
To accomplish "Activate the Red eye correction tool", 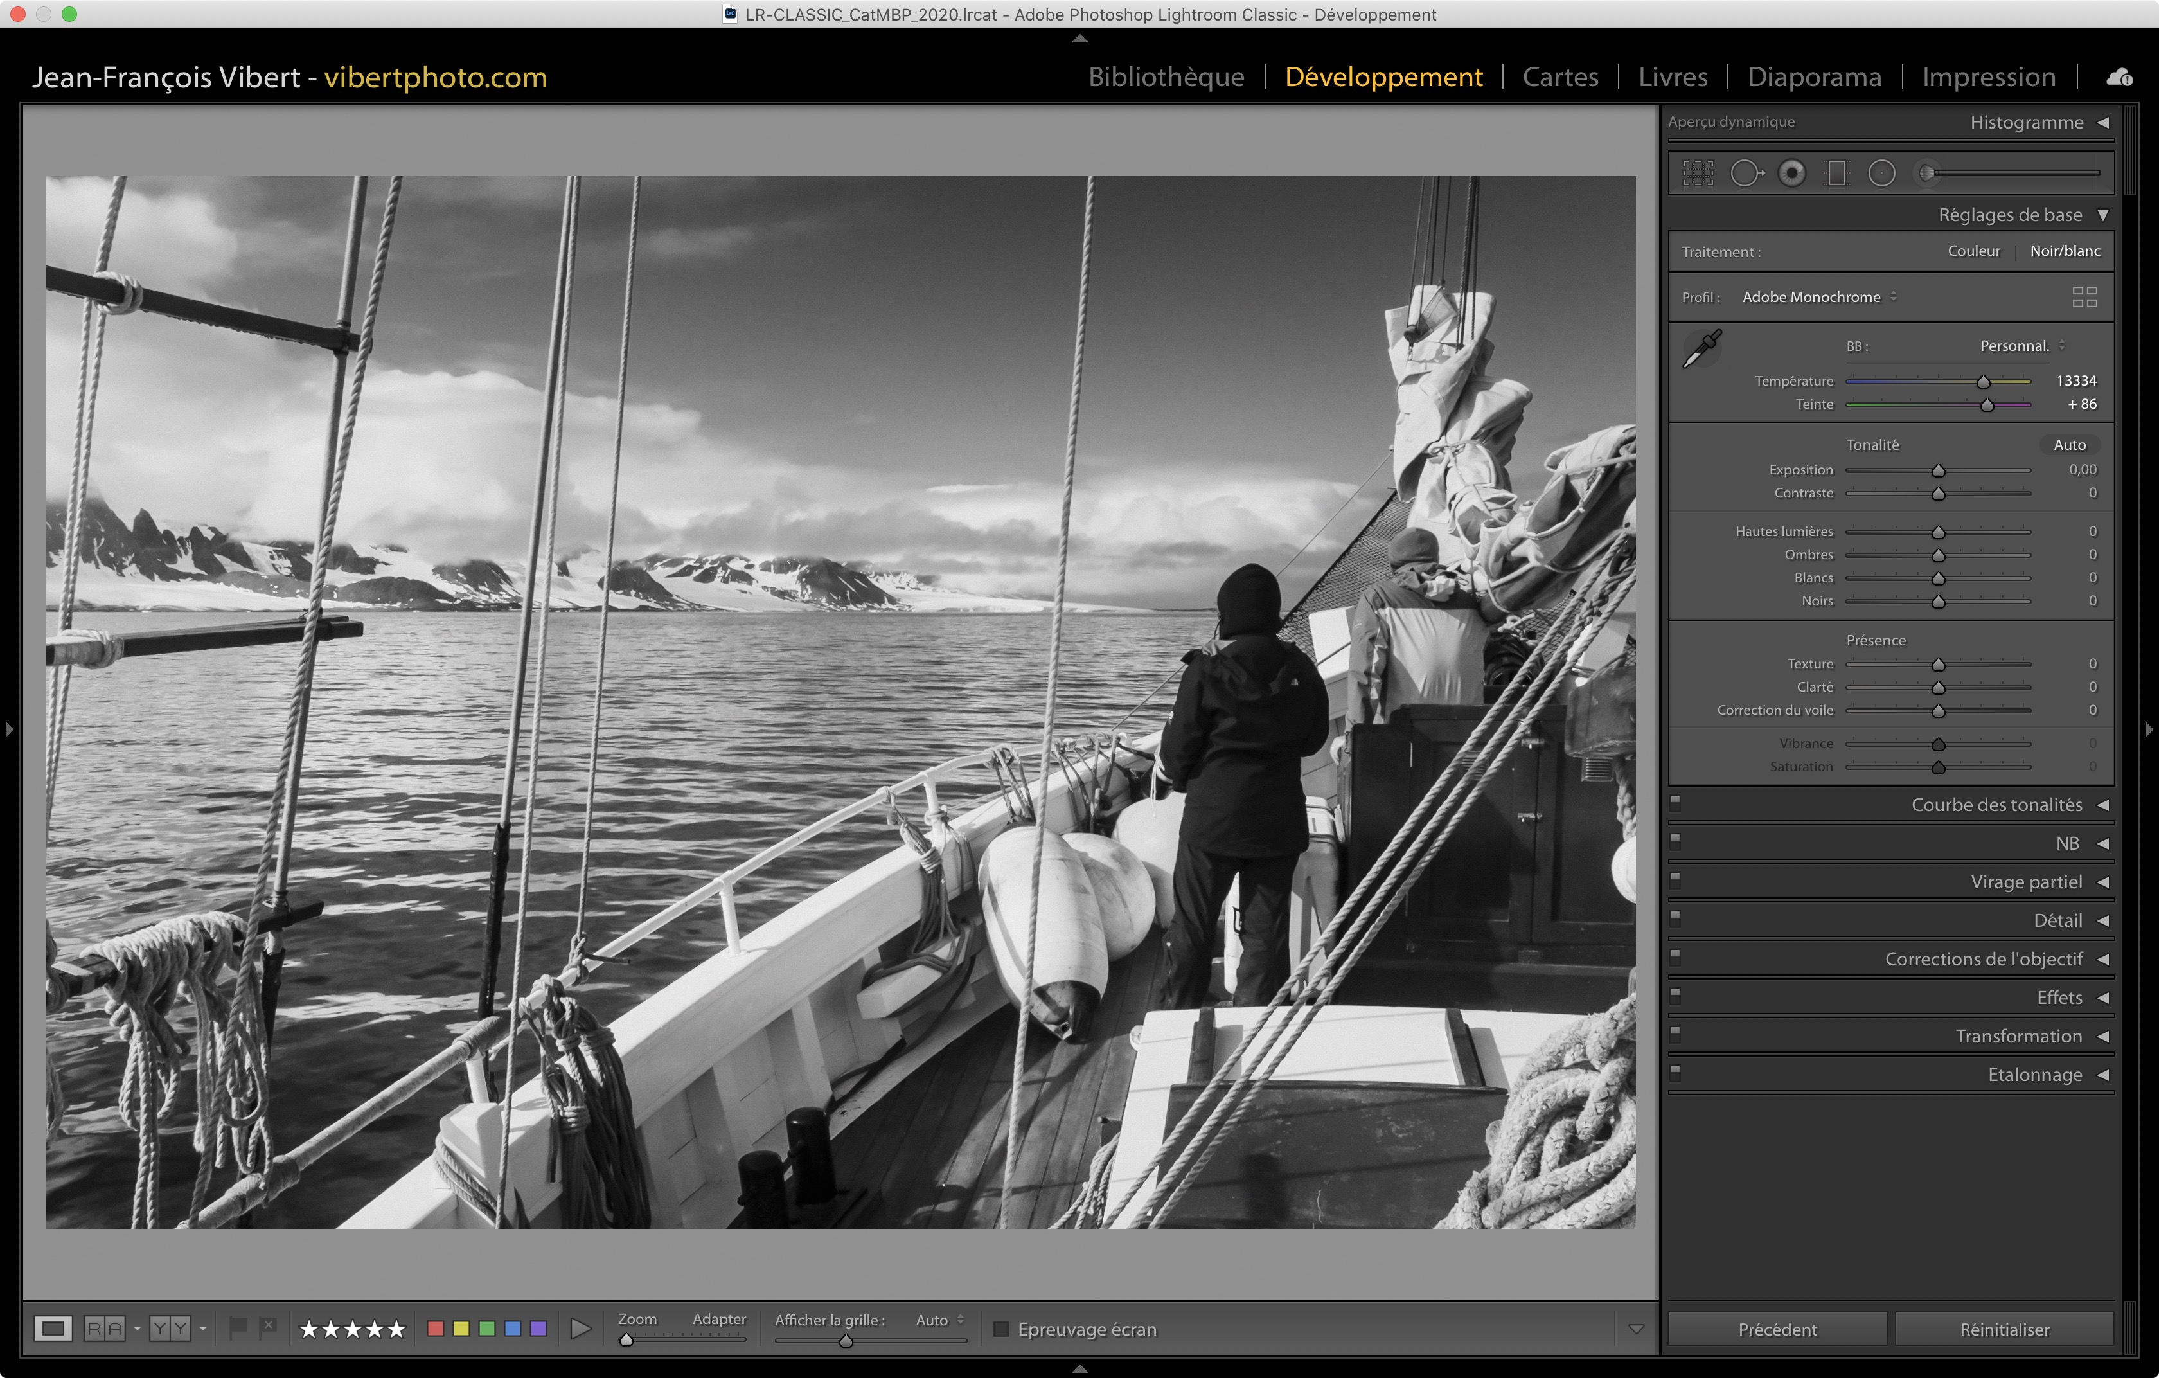I will tap(1791, 173).
